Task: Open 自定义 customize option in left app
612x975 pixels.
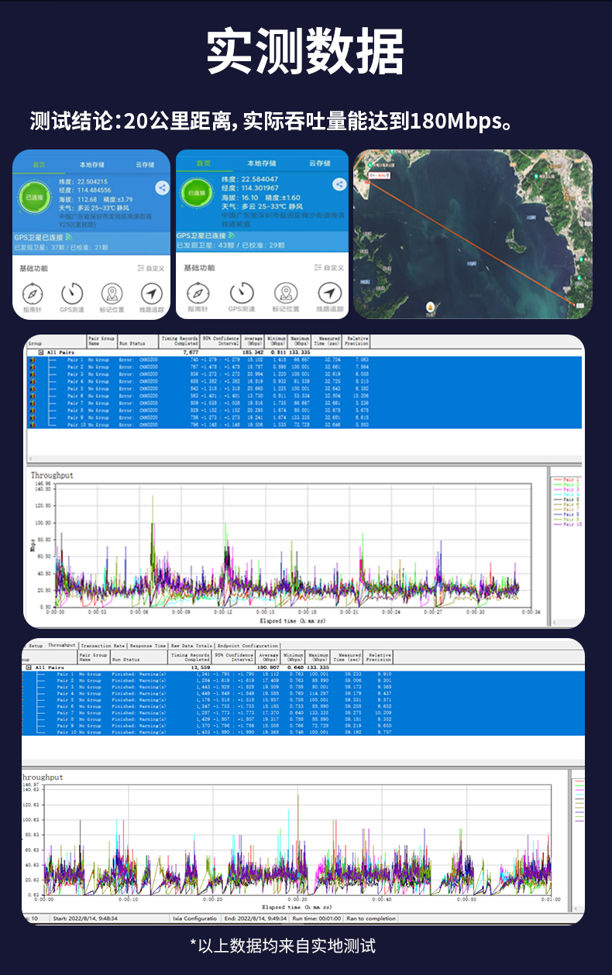Action: (151, 268)
